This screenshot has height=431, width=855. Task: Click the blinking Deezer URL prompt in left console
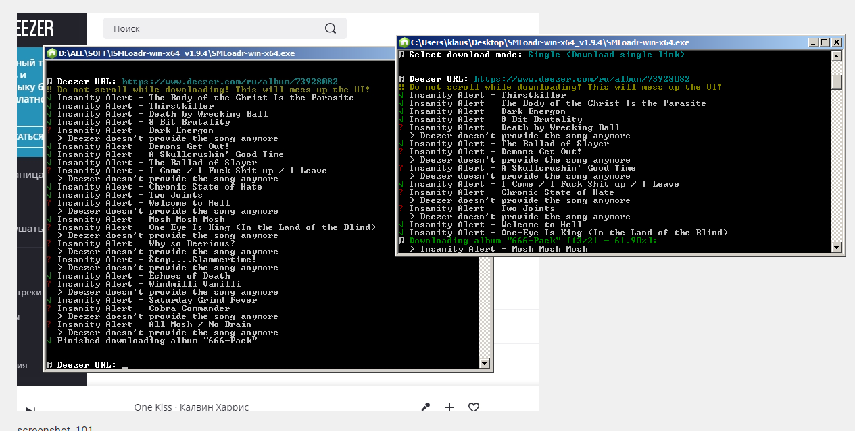click(x=87, y=365)
